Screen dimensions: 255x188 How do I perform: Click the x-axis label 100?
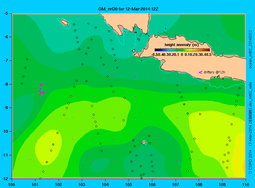(12, 185)
